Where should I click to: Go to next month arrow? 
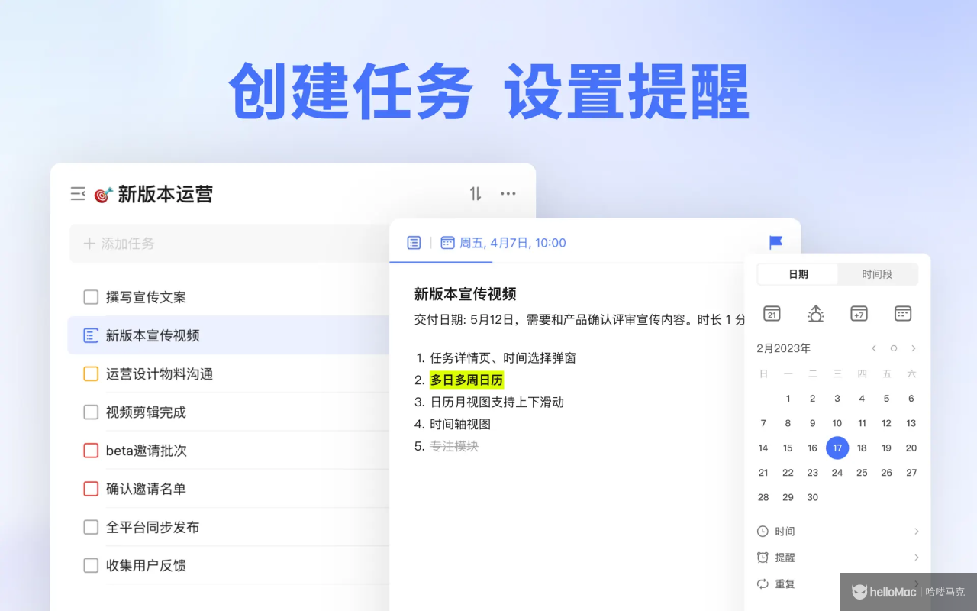[914, 348]
